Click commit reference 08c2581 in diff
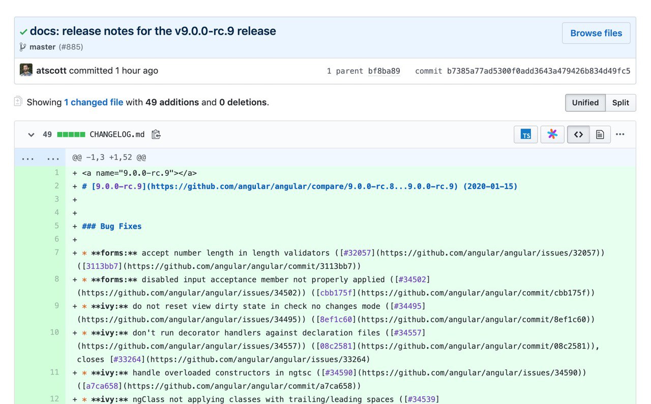Screen dimensions: 651x404 337,346
